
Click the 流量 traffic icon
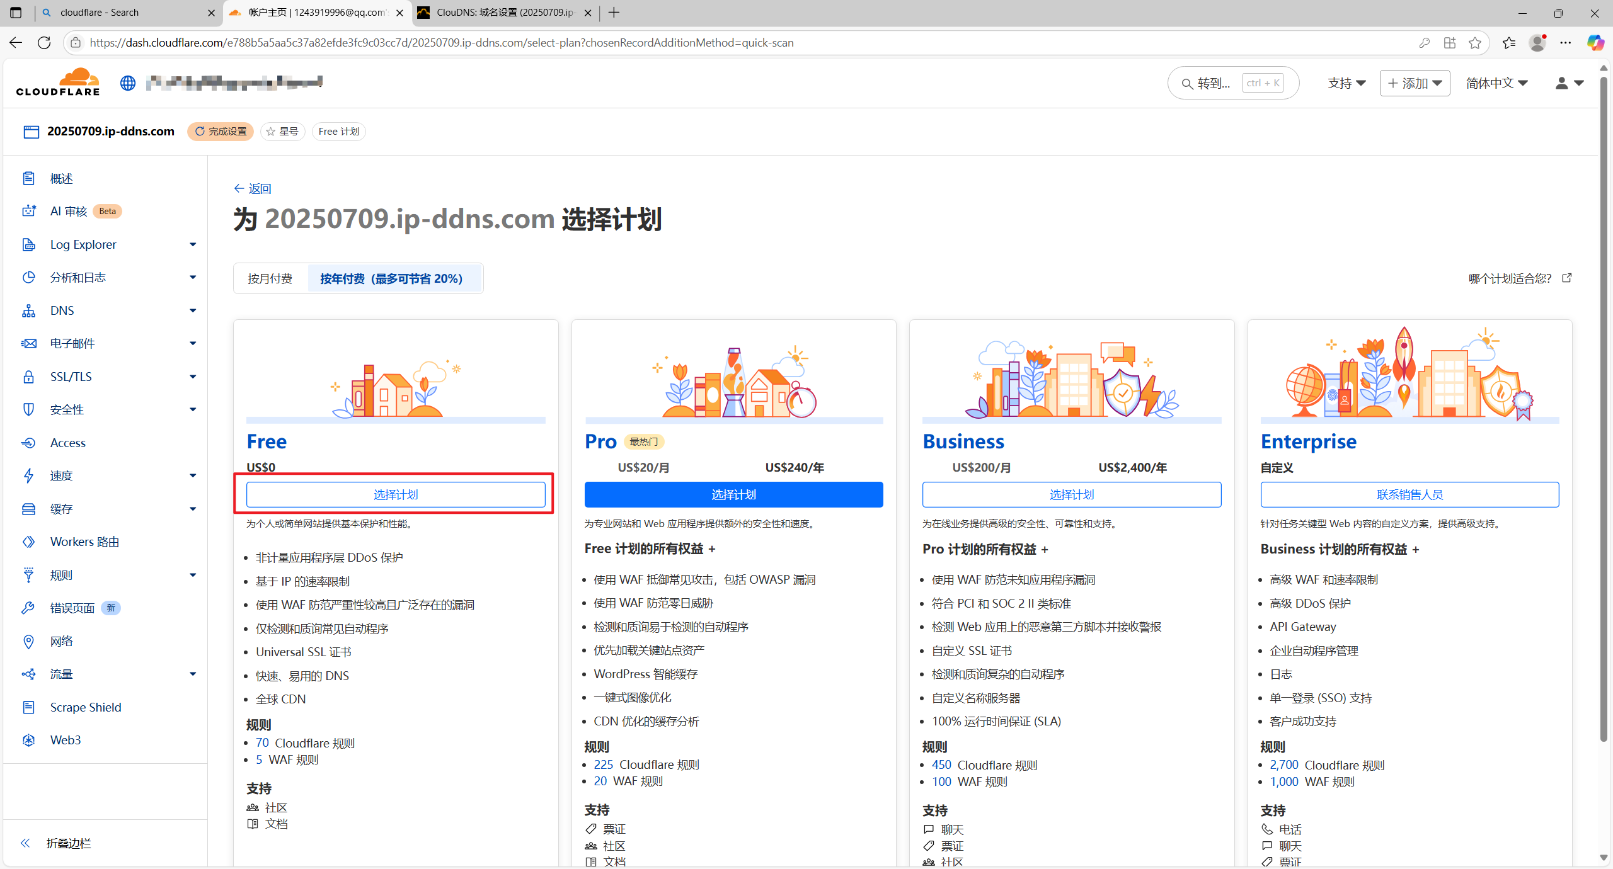[x=28, y=674]
